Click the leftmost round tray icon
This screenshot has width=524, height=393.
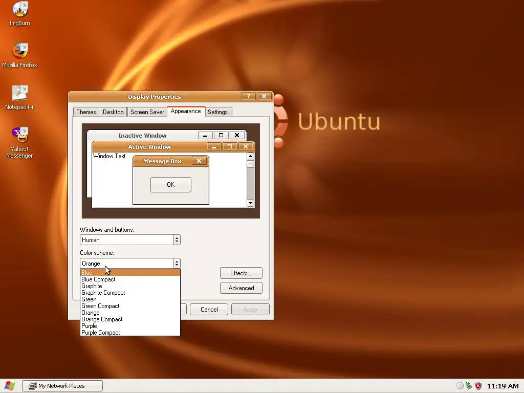click(460, 386)
